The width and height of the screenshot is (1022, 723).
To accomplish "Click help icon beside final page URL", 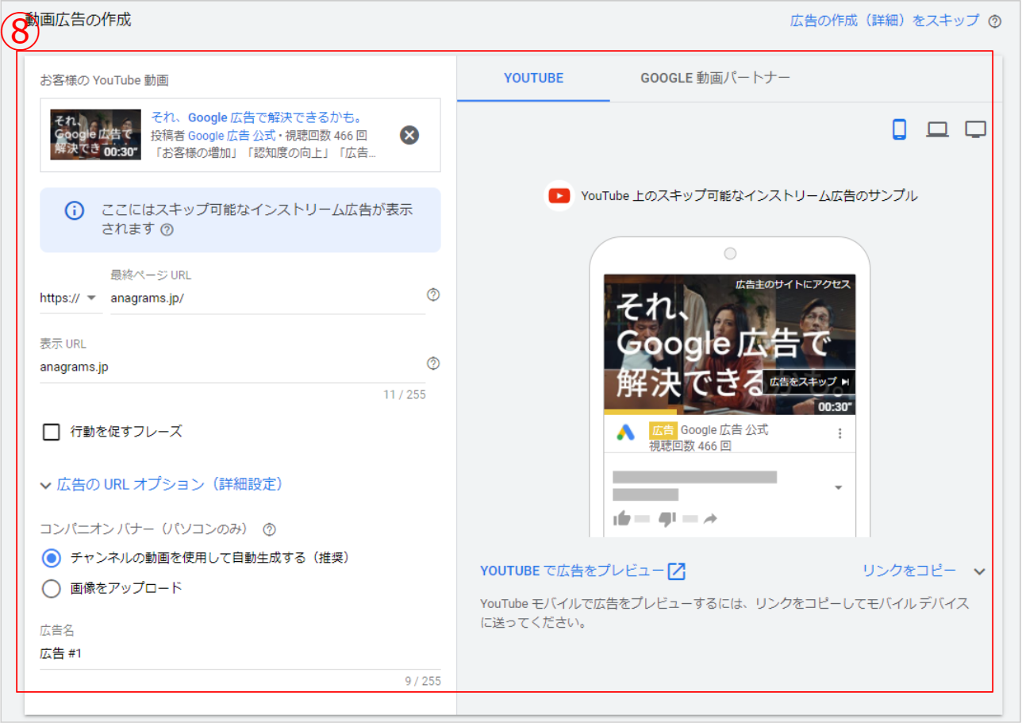I will 433,294.
